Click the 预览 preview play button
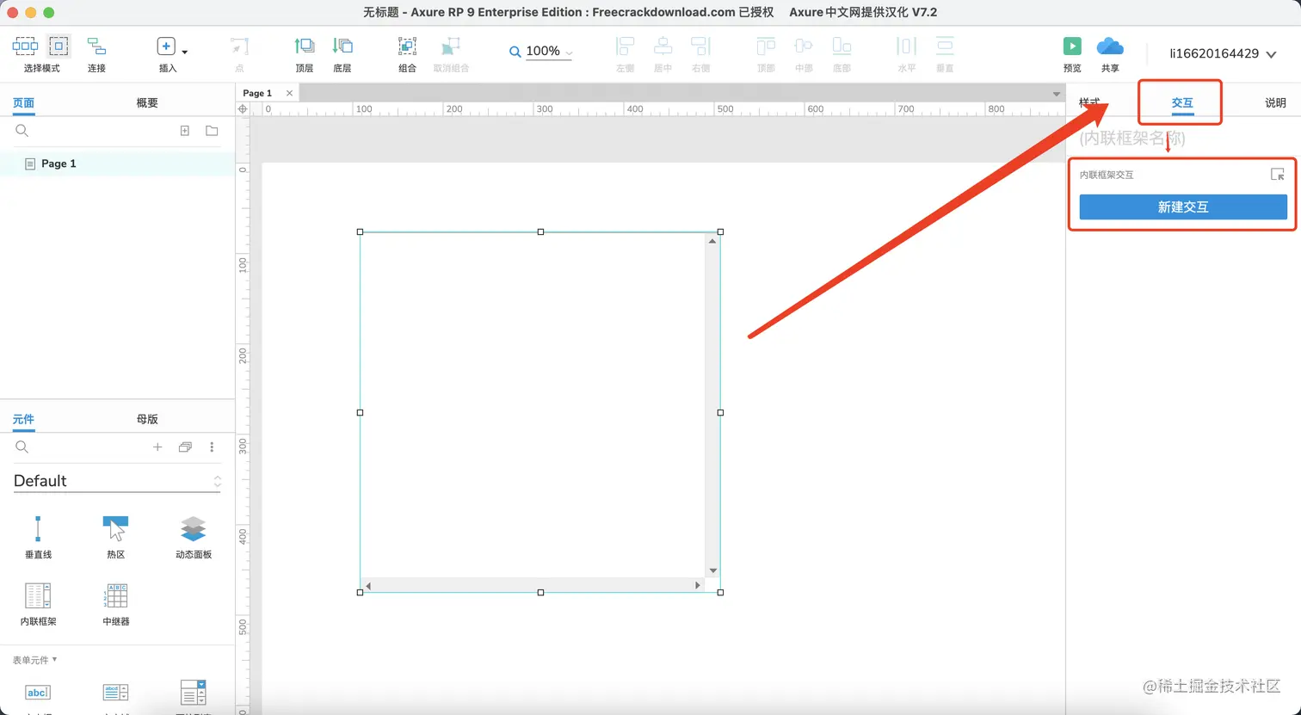Screen dimensions: 1301x715 [1072, 46]
